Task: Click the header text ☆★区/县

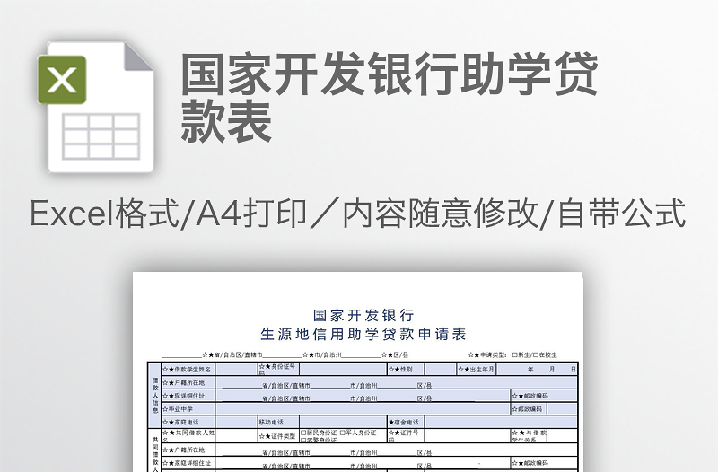Action: (395, 354)
